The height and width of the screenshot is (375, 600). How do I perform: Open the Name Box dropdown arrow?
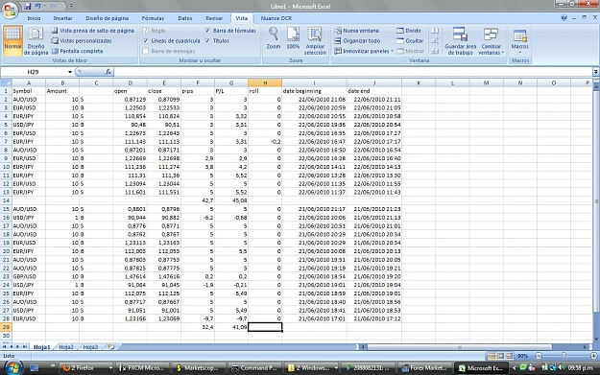pyautogui.click(x=70, y=72)
